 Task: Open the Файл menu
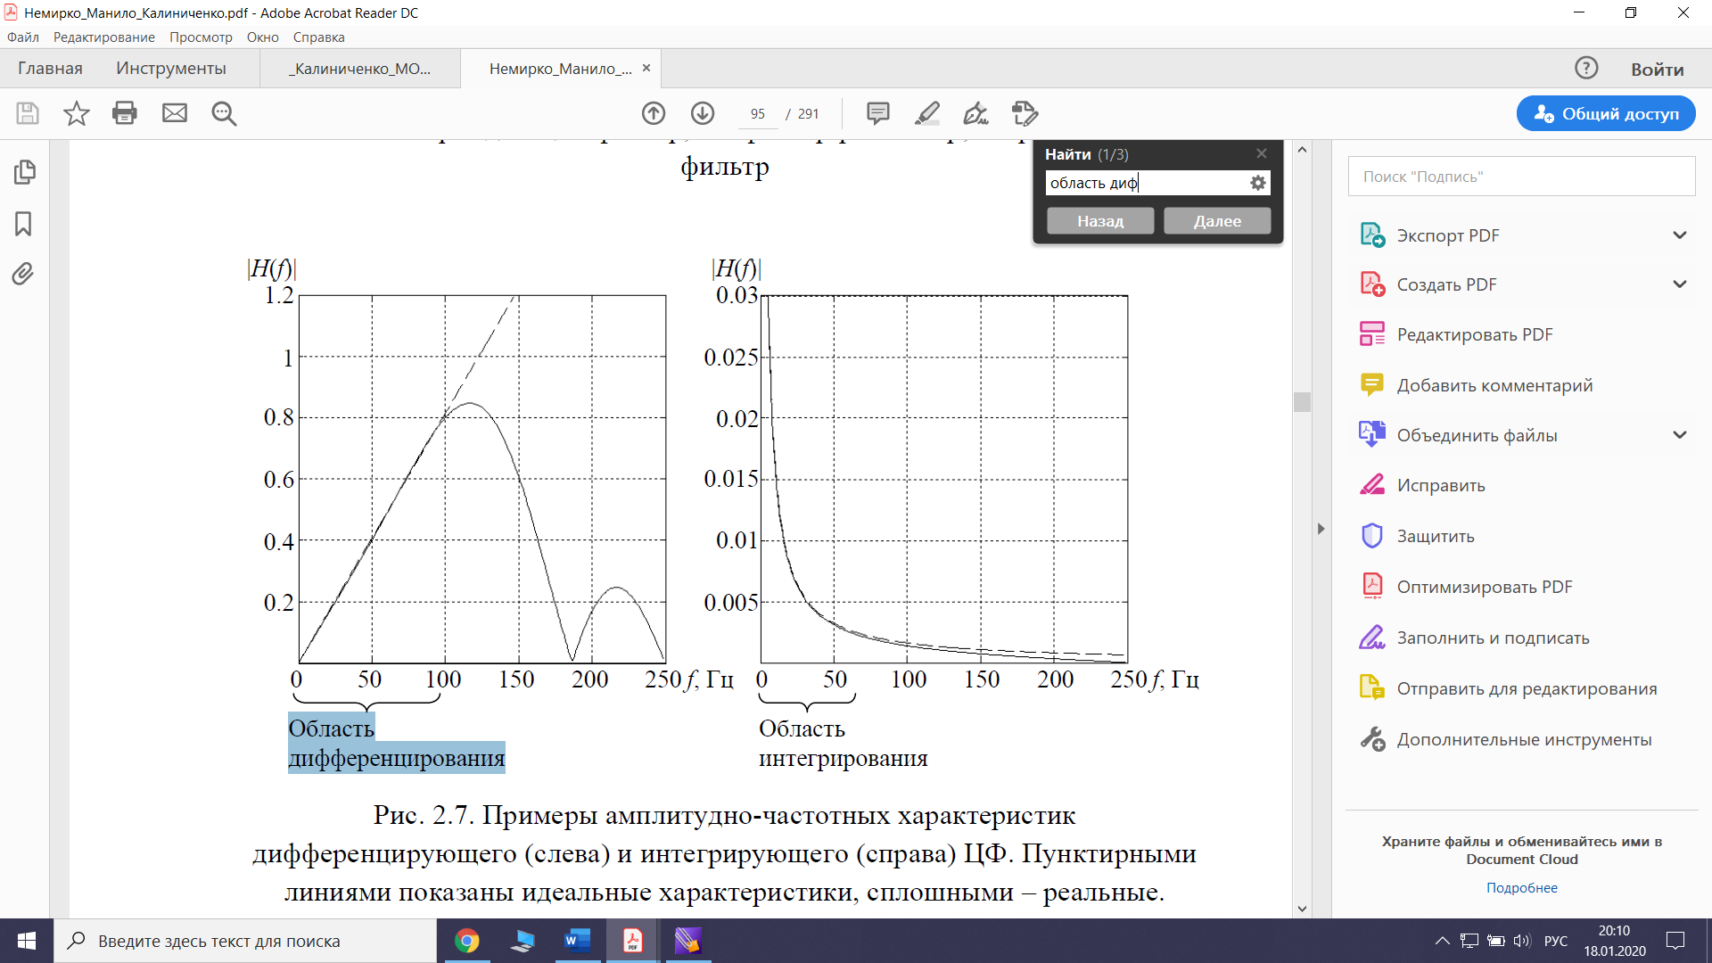[x=23, y=37]
